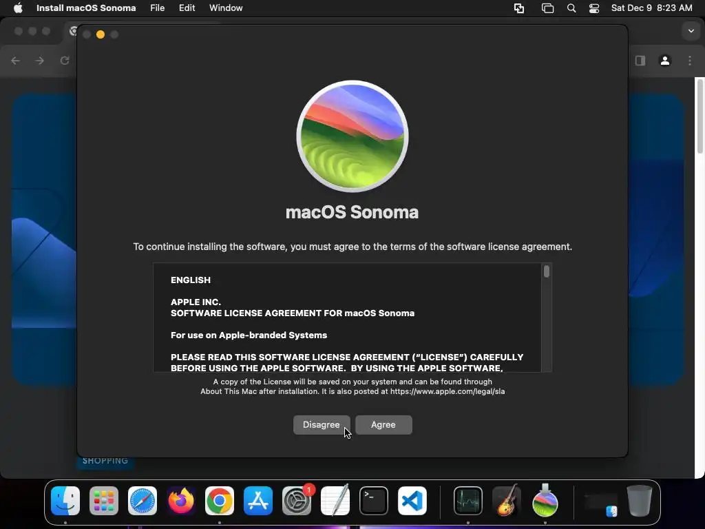Launch Safari from the Dock

(x=143, y=501)
